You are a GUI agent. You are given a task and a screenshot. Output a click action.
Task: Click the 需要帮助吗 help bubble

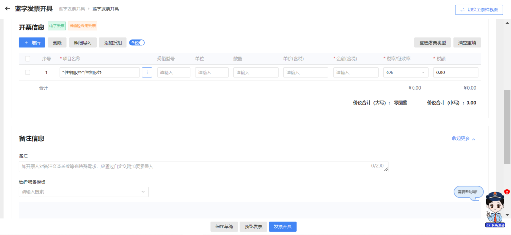(x=468, y=192)
